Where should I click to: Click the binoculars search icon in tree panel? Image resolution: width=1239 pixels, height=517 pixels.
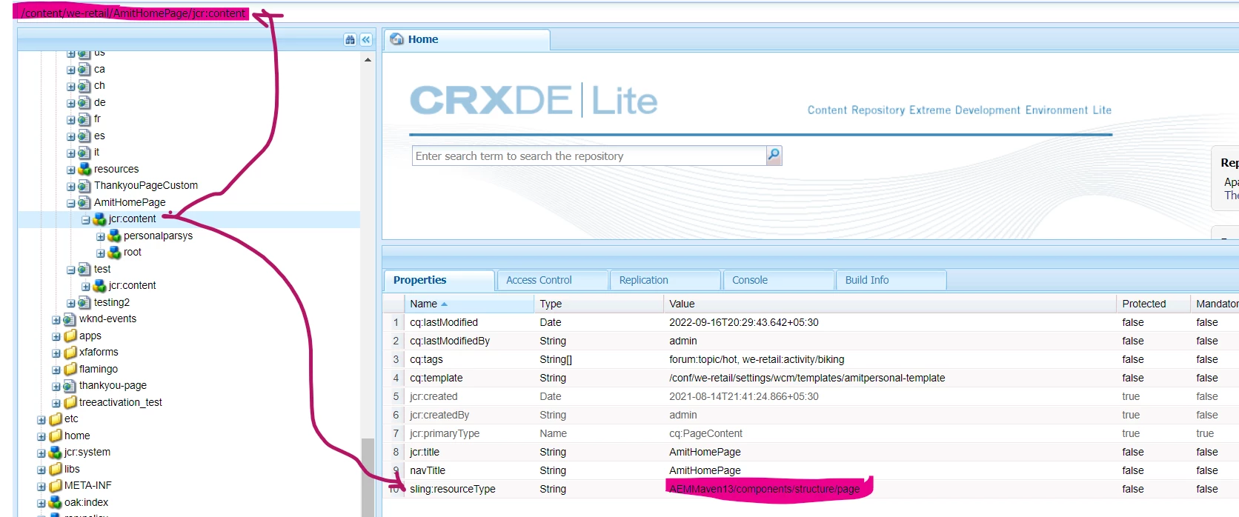click(x=350, y=40)
